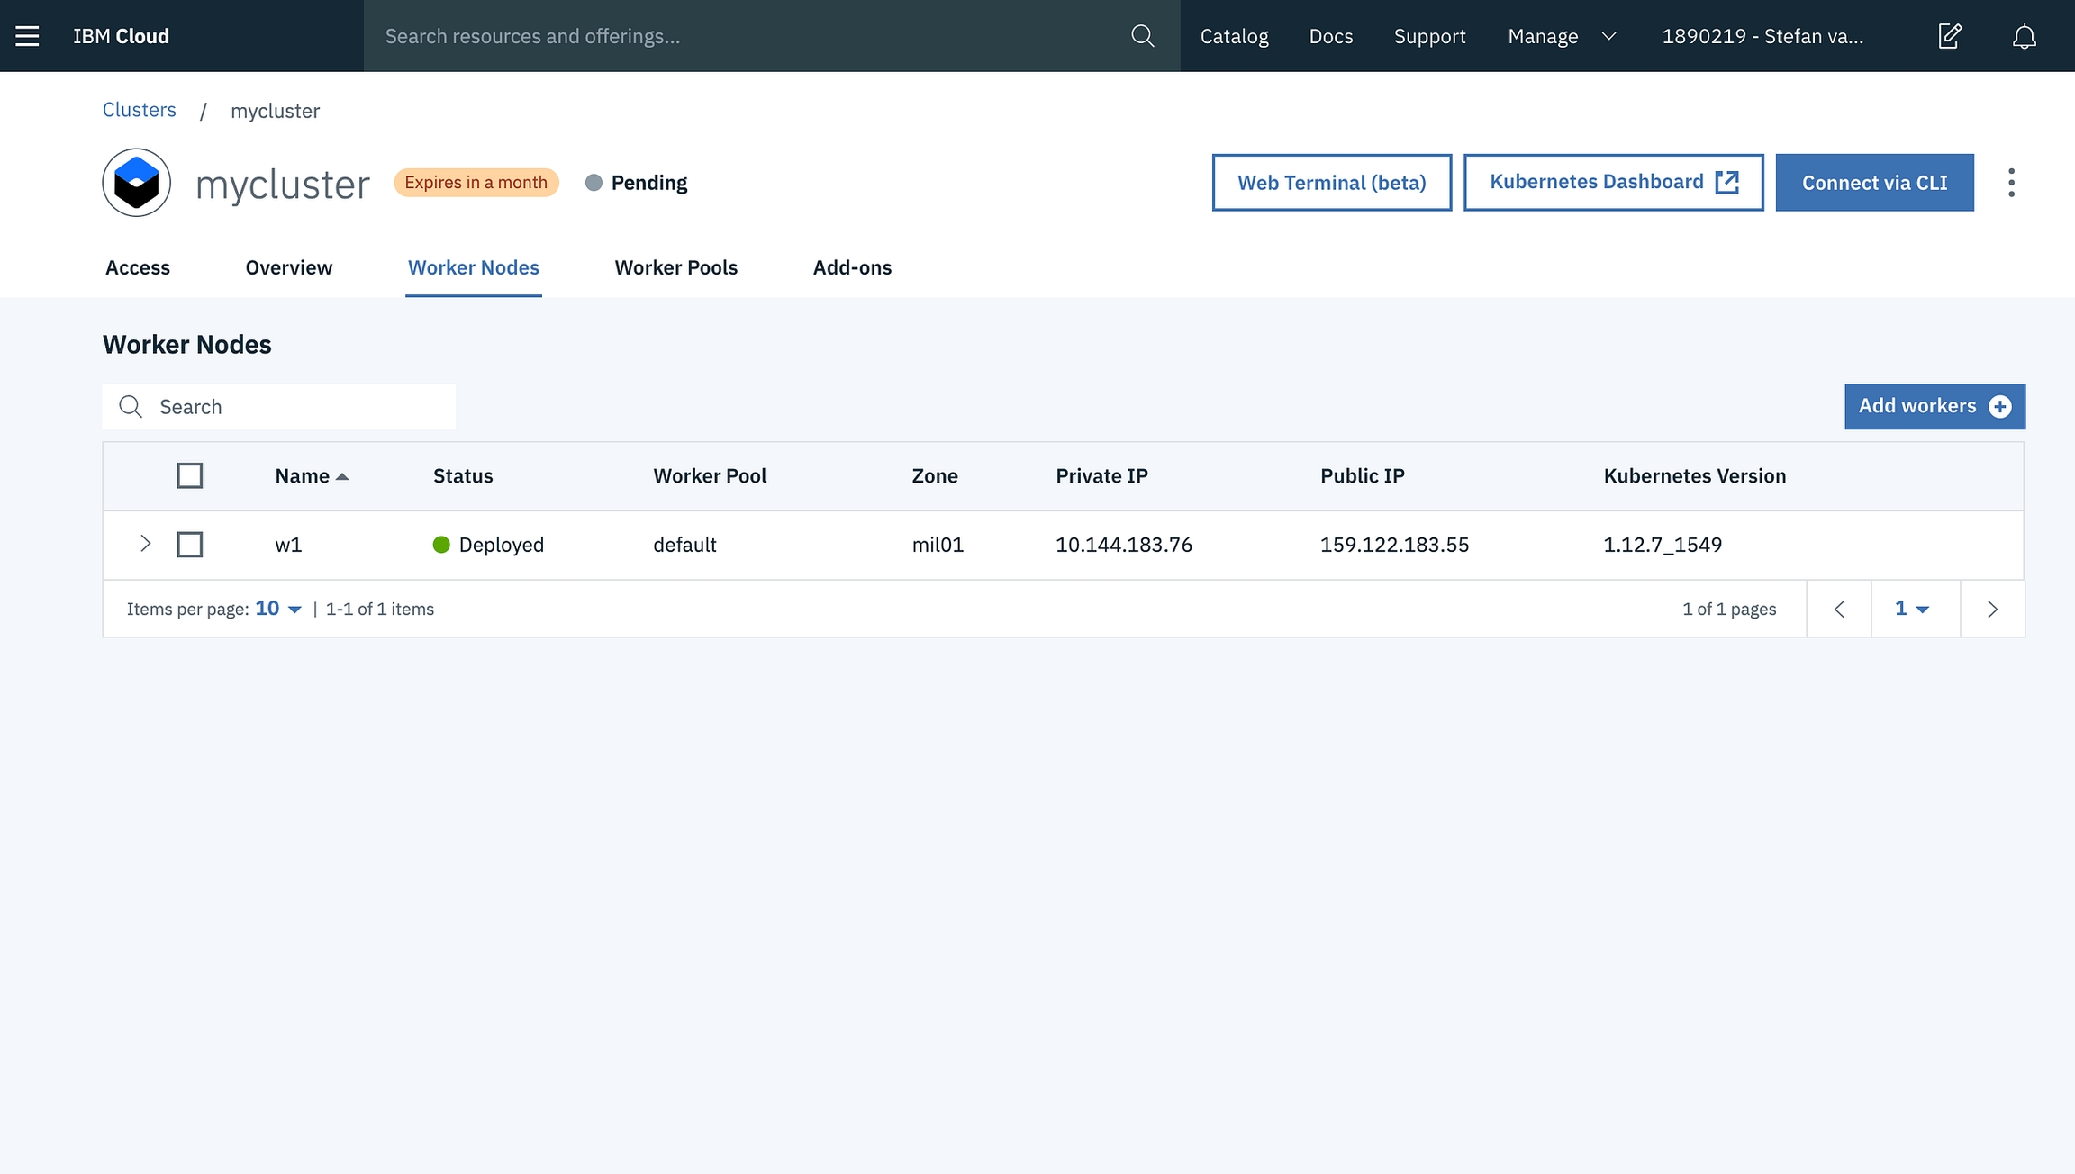Image resolution: width=2075 pixels, height=1174 pixels.
Task: Click the search magnifier icon in top bar
Action: pyautogui.click(x=1142, y=36)
